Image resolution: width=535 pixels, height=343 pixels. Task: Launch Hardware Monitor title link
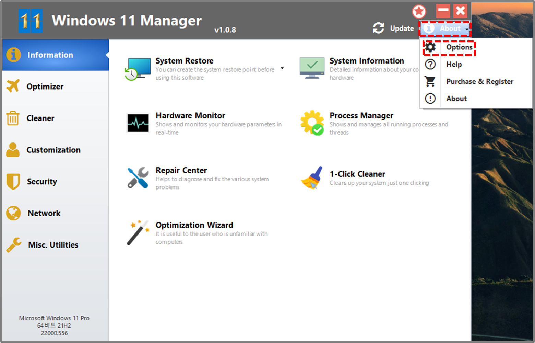(190, 116)
